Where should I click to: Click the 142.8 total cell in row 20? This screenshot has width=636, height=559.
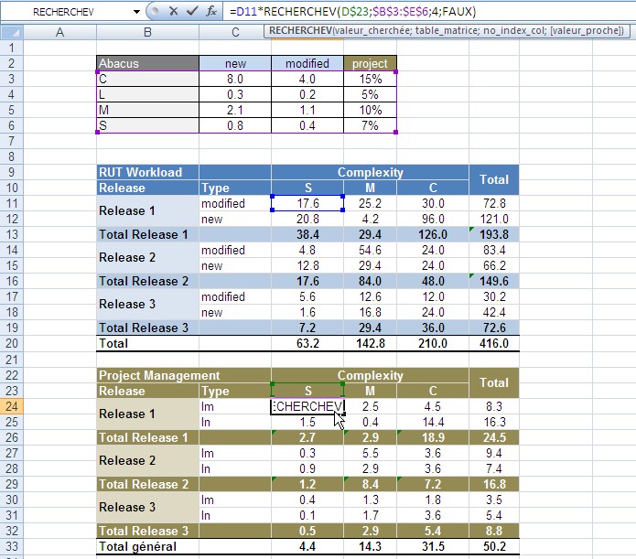pos(370,343)
